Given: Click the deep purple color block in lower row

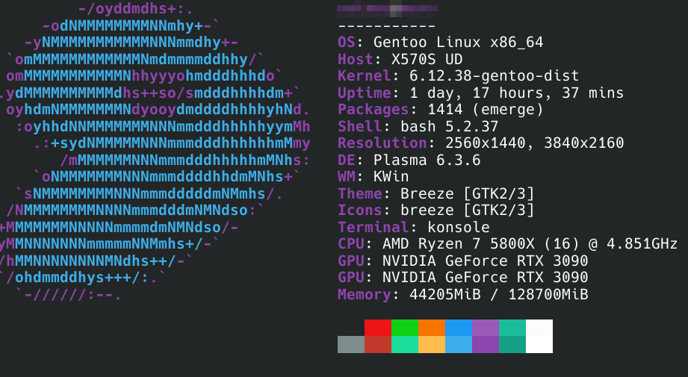Looking at the screenshot, I should point(486,345).
